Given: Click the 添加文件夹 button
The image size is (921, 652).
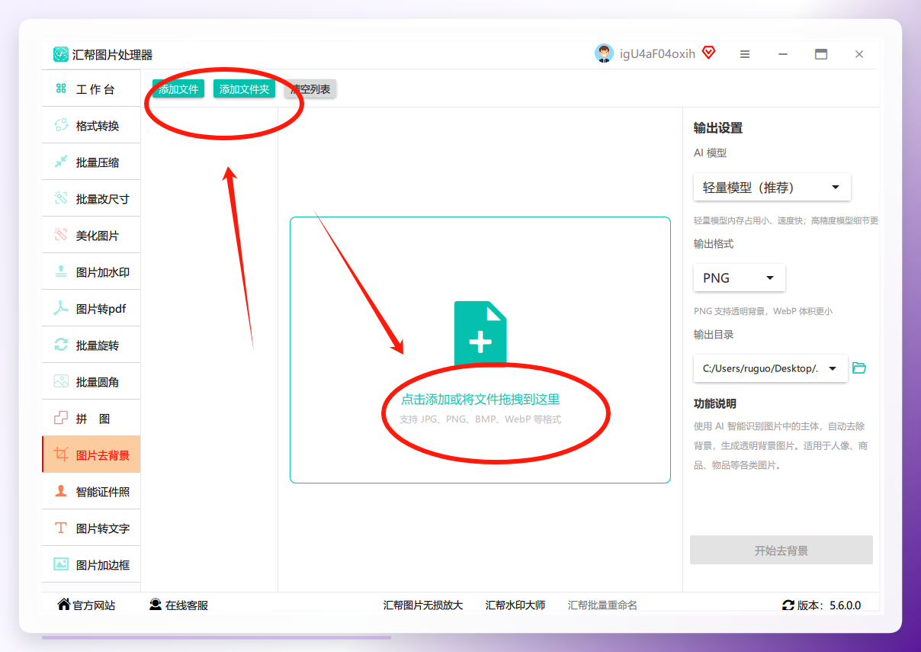Looking at the screenshot, I should click(x=244, y=89).
